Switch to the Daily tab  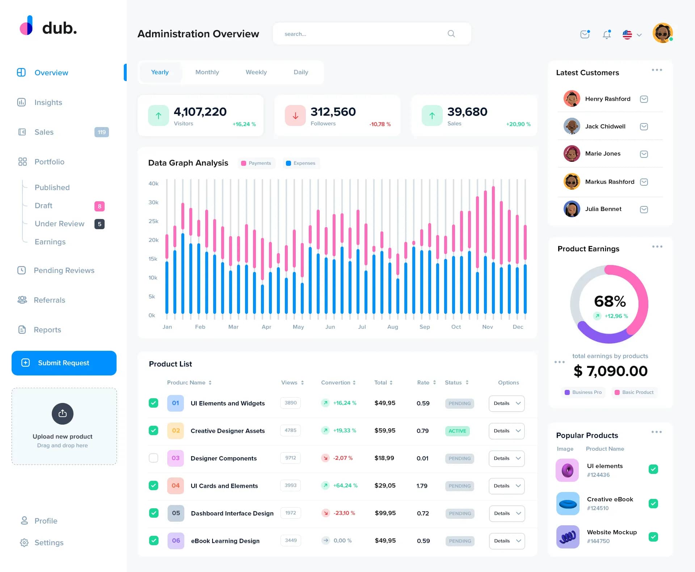[301, 72]
